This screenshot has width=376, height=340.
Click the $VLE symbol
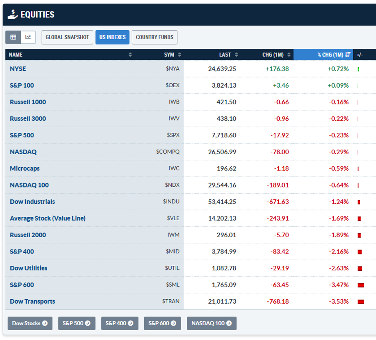coord(173,218)
